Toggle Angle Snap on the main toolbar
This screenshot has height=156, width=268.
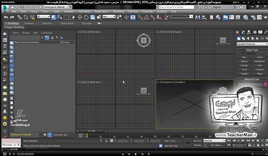[x=146, y=17]
